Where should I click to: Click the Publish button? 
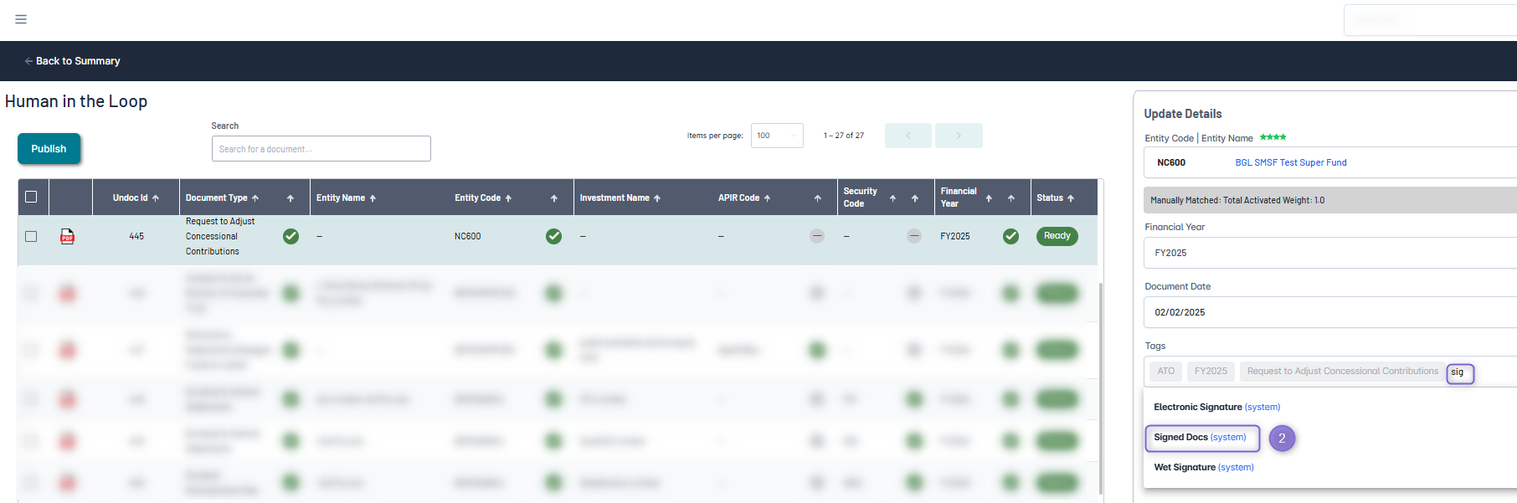(49, 149)
